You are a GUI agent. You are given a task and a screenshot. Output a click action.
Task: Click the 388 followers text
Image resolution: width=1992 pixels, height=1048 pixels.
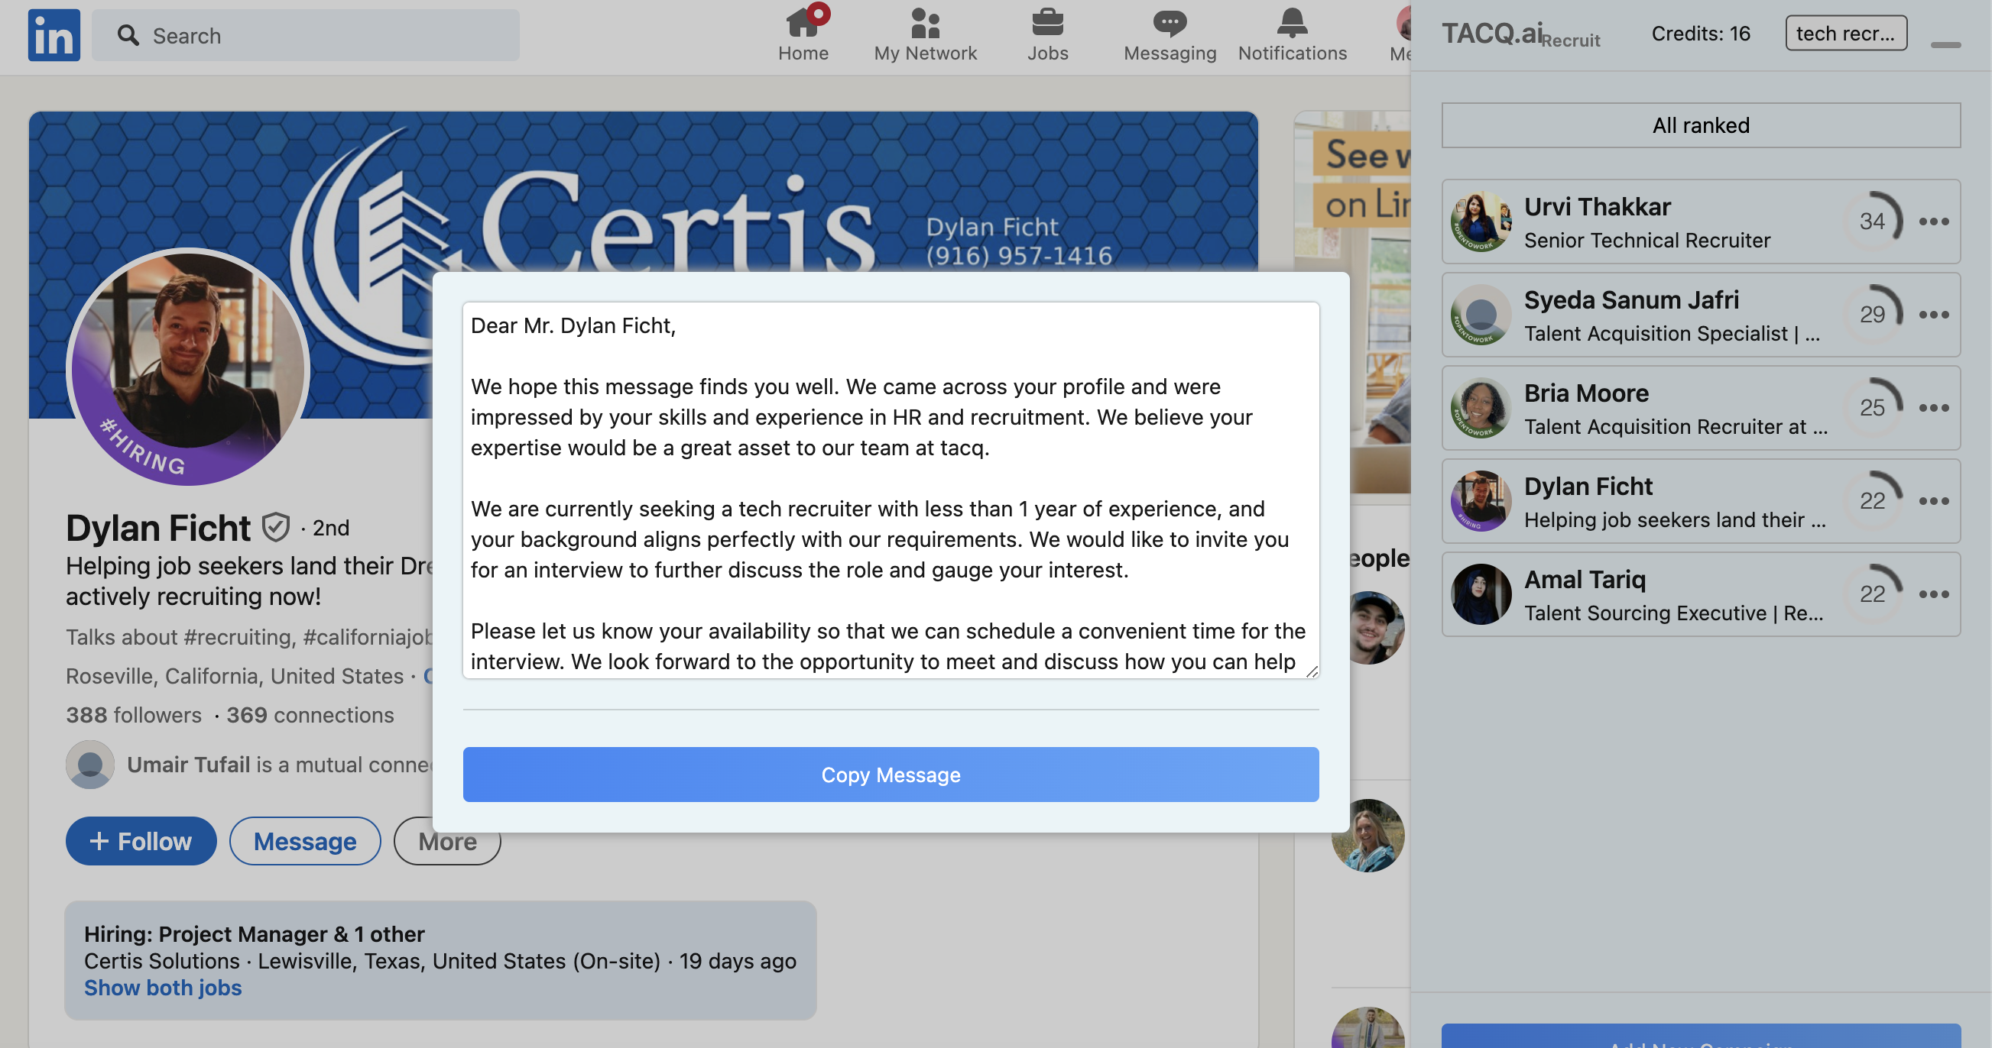(133, 715)
